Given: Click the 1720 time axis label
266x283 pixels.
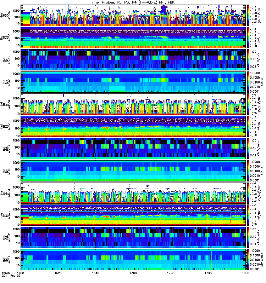Looking at the screenshot, I should click(x=171, y=273).
